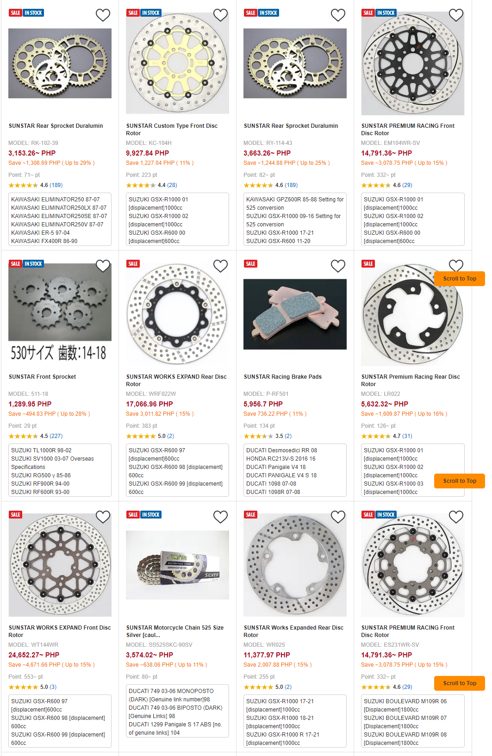Favorite the SUNSTAR Rear Sprocket RK-102-39 heart

(x=103, y=15)
